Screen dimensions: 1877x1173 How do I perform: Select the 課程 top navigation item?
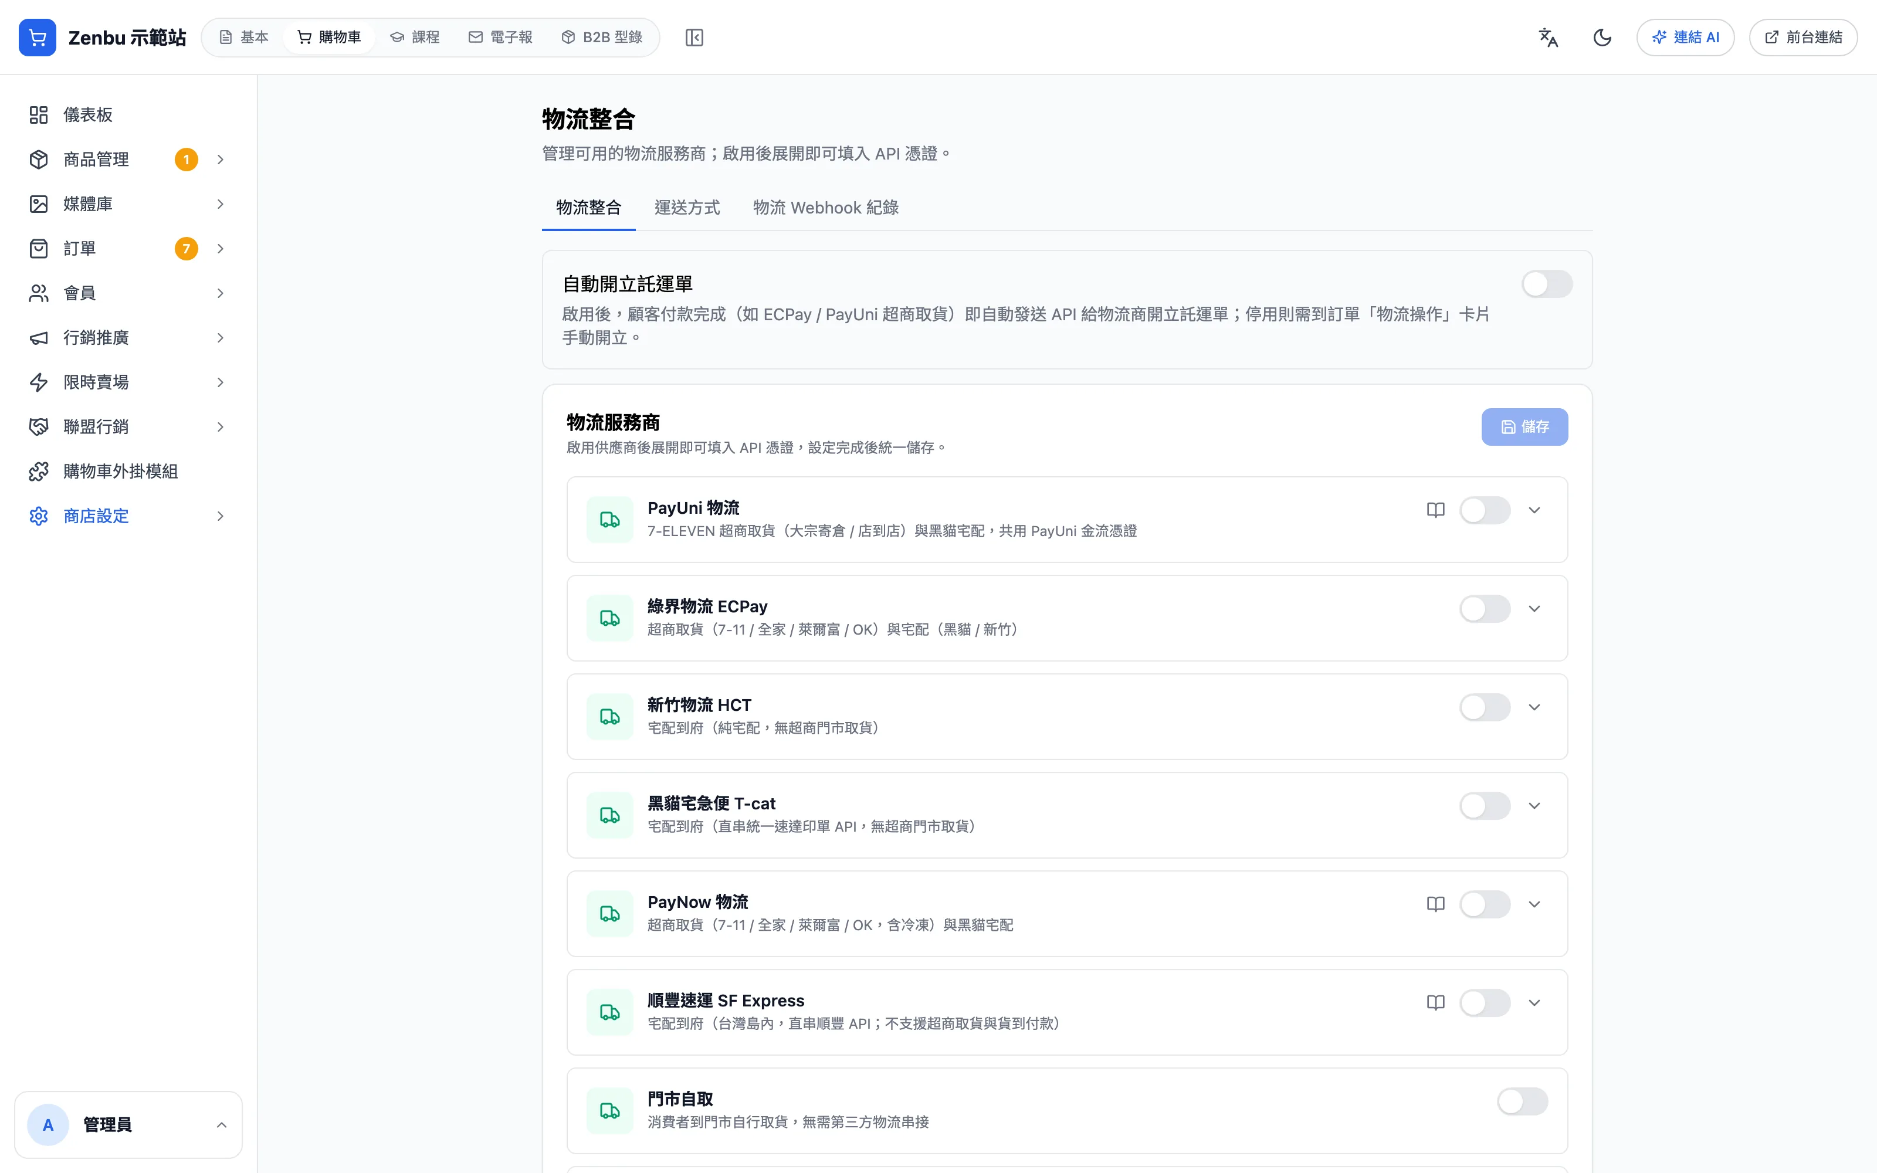click(x=415, y=37)
